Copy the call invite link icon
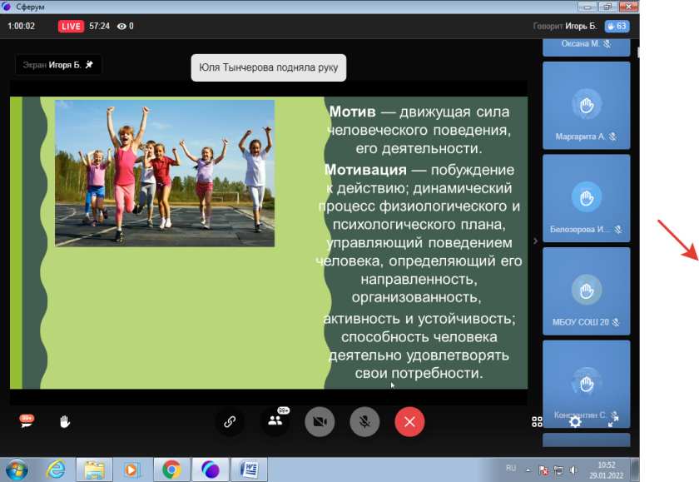Image resolution: width=699 pixels, height=482 pixels. point(230,421)
